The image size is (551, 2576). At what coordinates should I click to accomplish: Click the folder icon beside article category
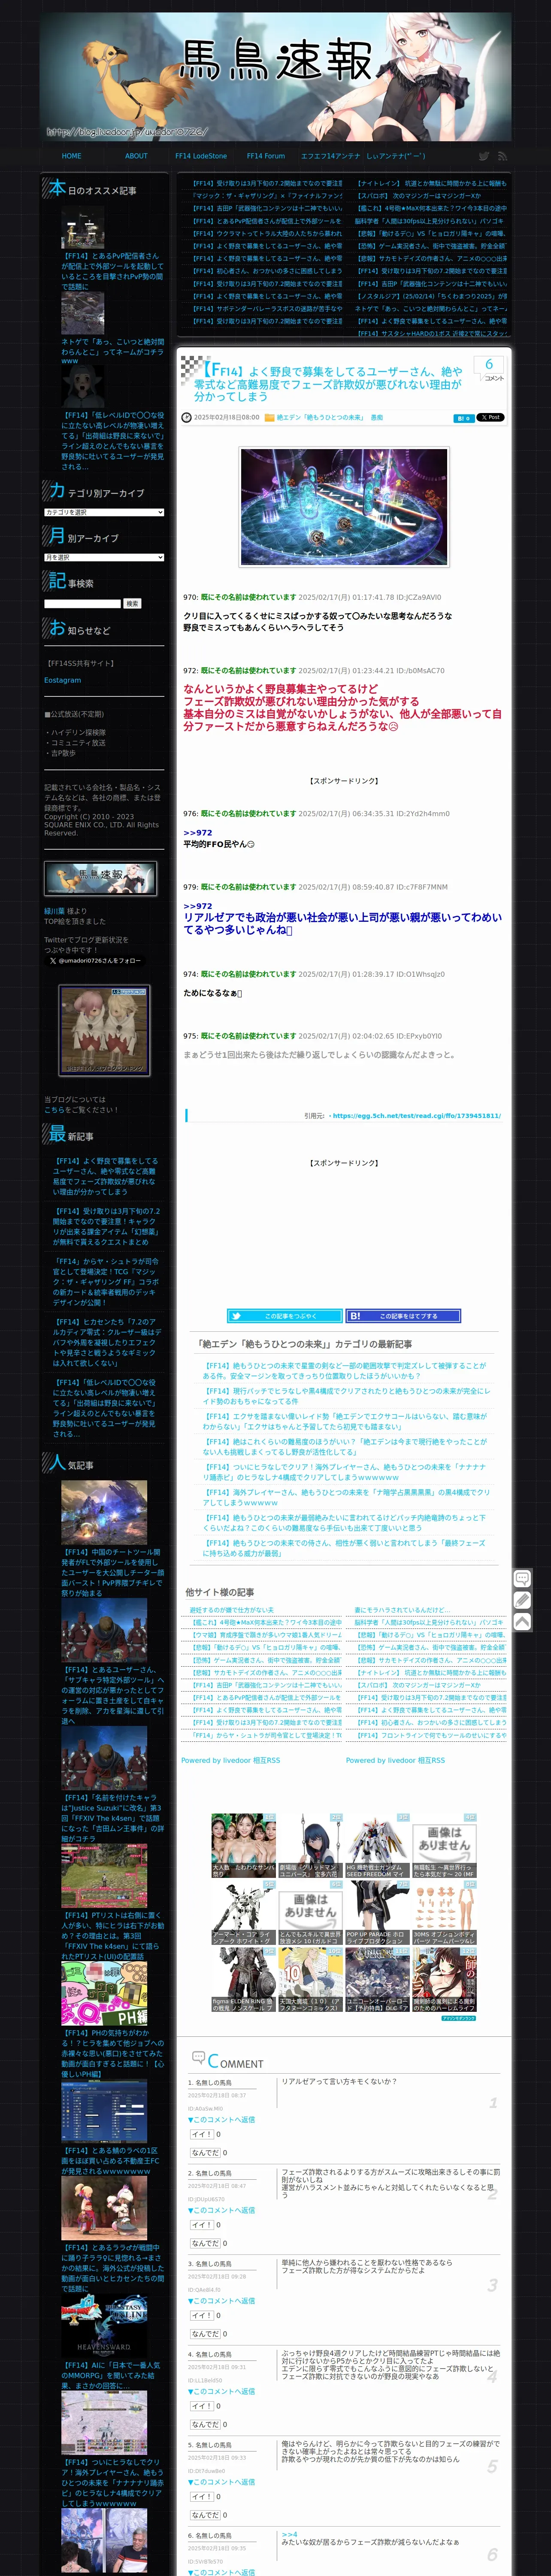(x=269, y=418)
